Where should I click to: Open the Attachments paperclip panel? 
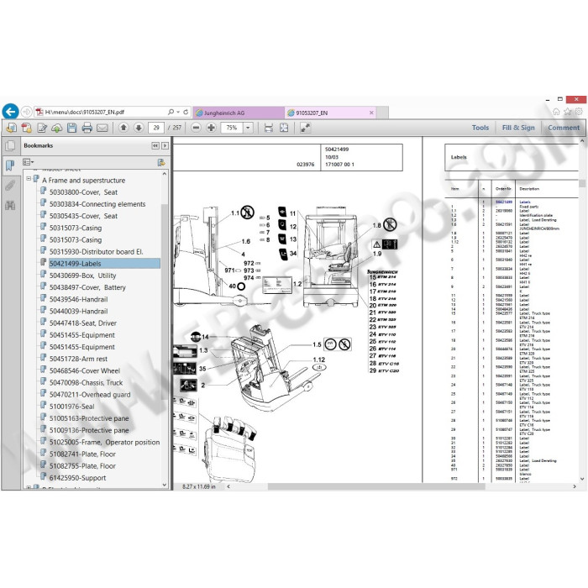point(10,185)
